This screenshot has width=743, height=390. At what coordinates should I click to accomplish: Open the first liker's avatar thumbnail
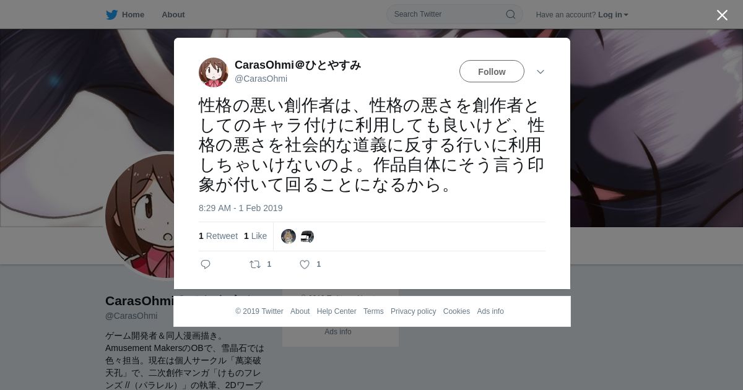coord(289,236)
